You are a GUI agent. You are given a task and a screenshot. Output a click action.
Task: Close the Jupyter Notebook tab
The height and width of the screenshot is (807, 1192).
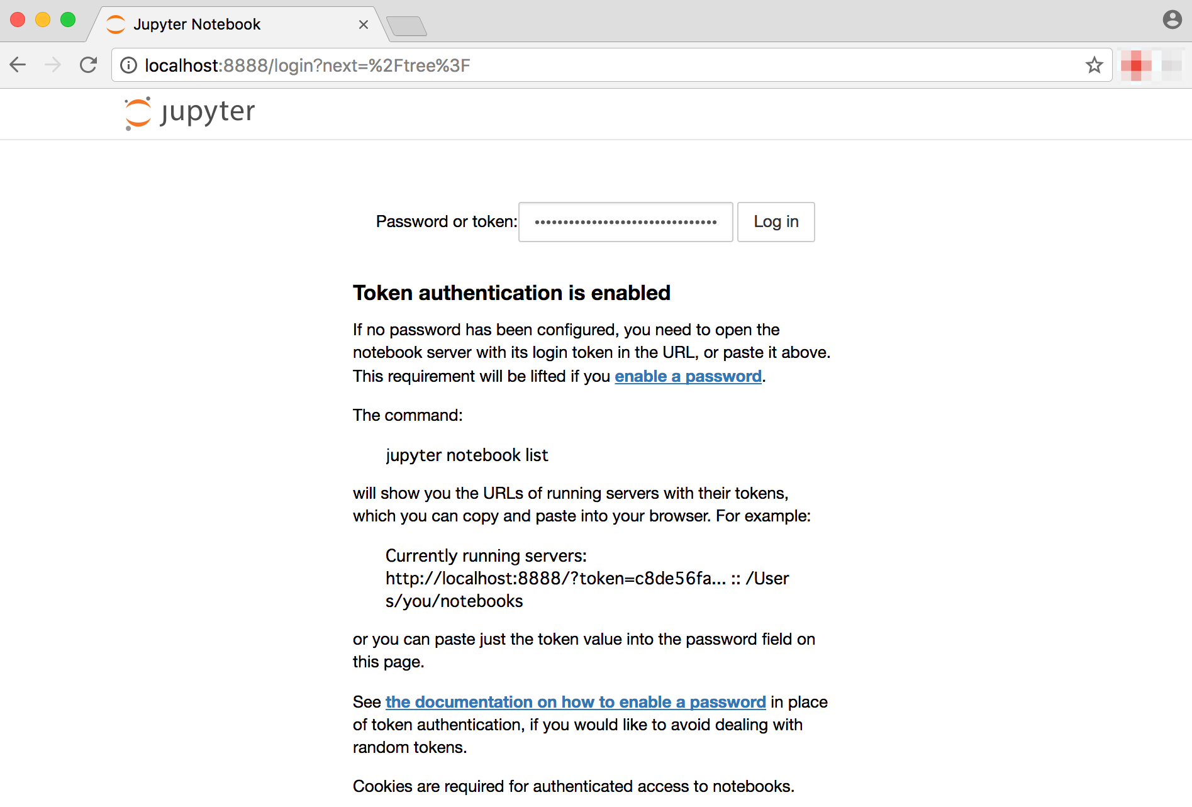point(363,25)
